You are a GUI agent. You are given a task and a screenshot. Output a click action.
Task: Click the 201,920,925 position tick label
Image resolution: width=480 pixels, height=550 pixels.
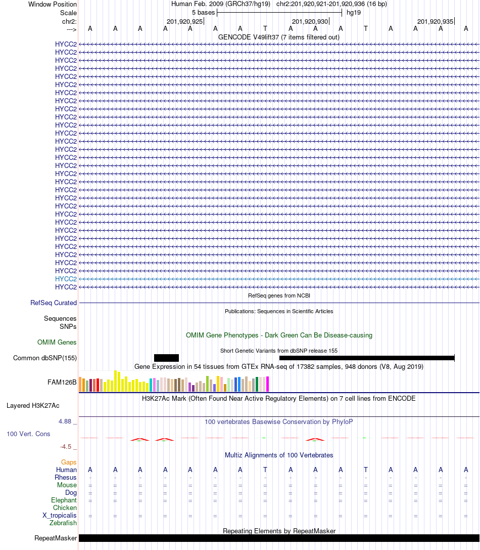(184, 21)
